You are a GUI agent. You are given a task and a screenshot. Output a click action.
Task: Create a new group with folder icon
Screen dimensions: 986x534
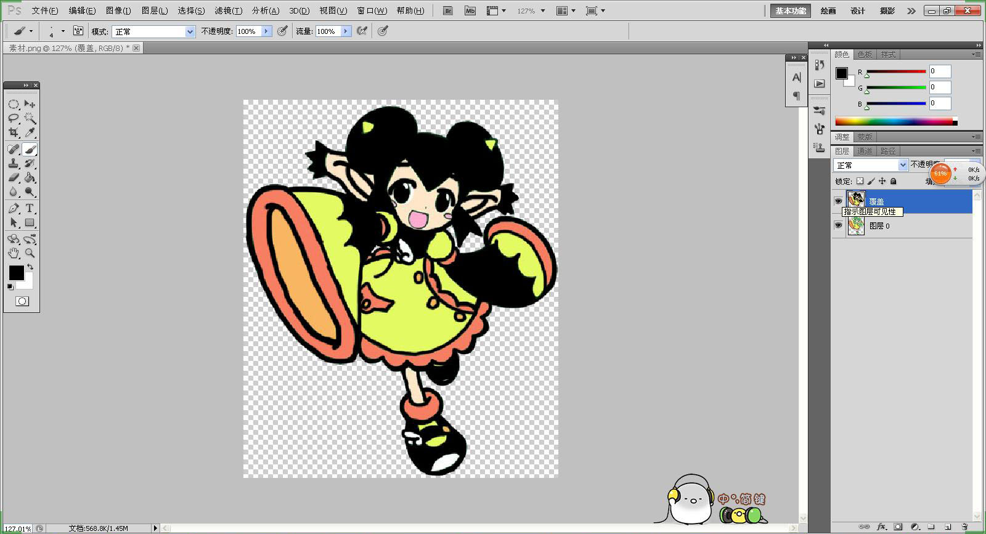(x=931, y=527)
